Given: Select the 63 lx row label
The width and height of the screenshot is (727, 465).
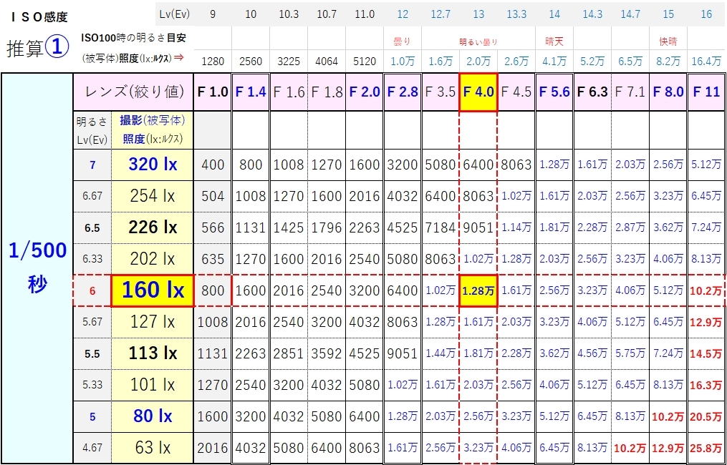Looking at the screenshot, I should (152, 448).
